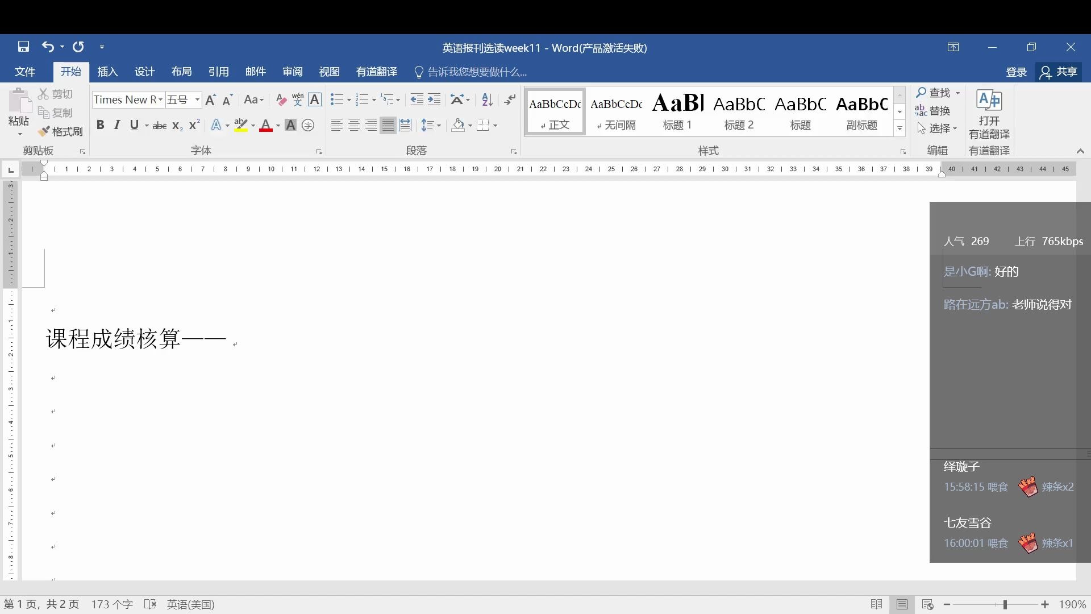The width and height of the screenshot is (1091, 614).
Task: Open the font size dropdown
Action: (197, 100)
